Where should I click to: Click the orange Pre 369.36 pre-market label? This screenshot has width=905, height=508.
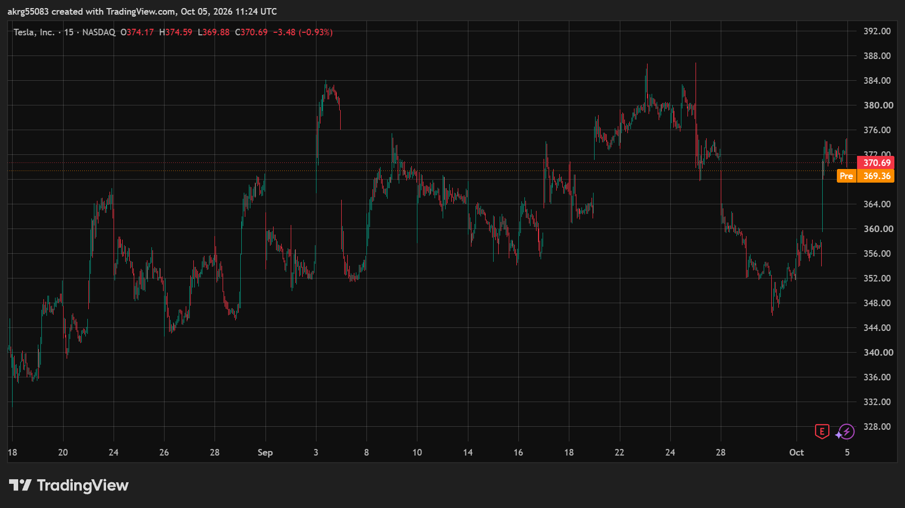tap(866, 176)
